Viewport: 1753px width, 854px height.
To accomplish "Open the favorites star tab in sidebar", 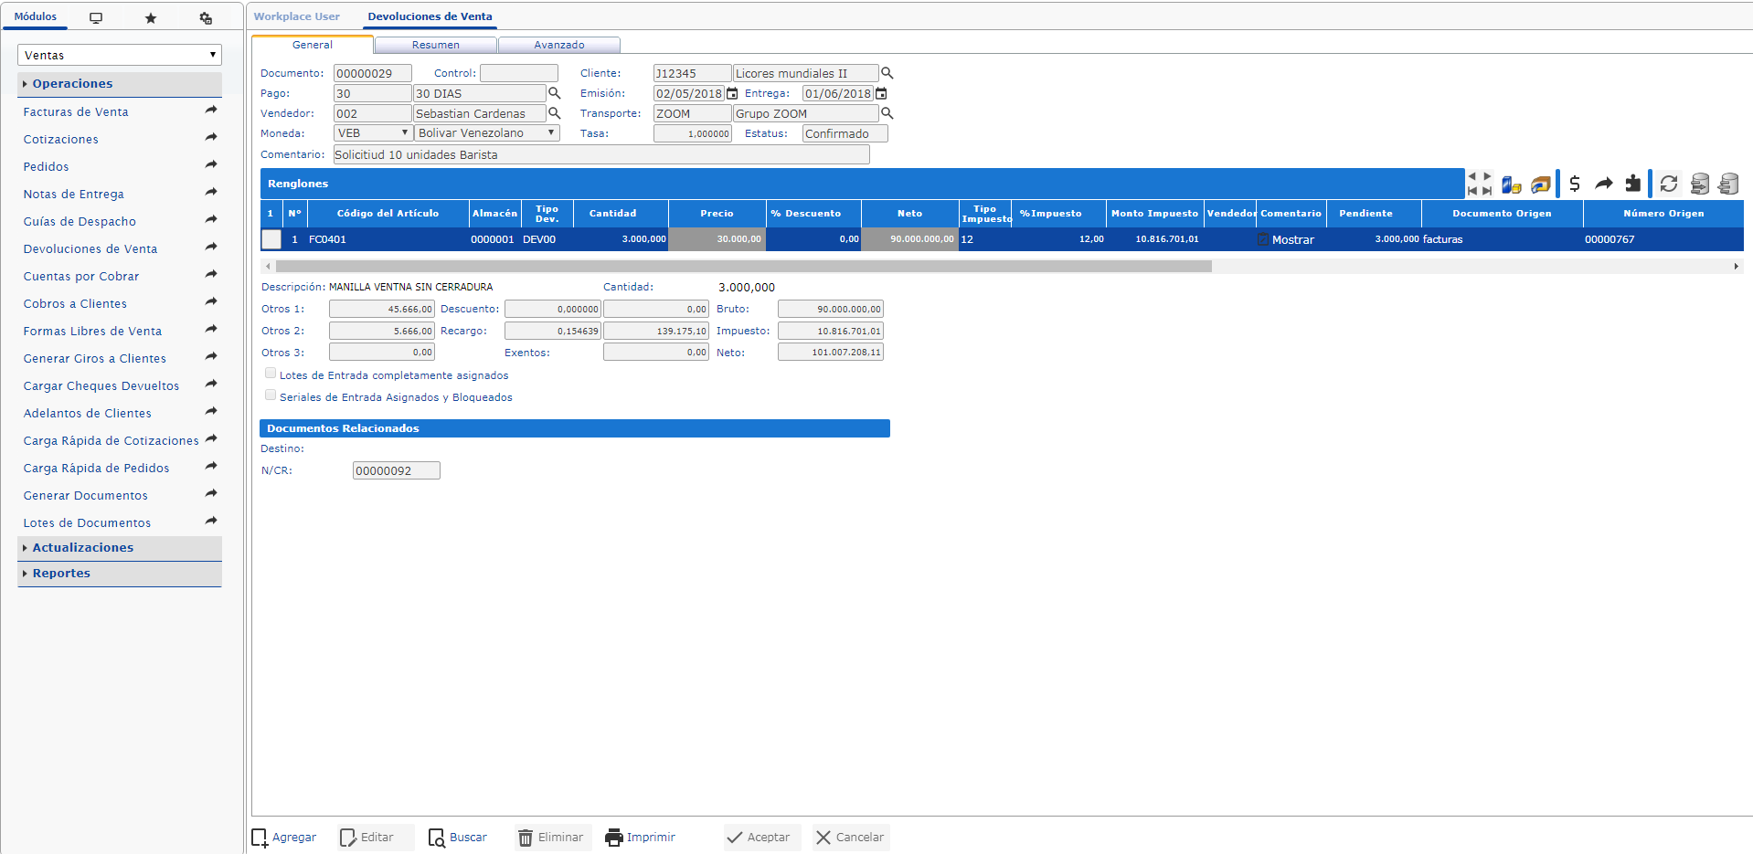I will tap(151, 17).
